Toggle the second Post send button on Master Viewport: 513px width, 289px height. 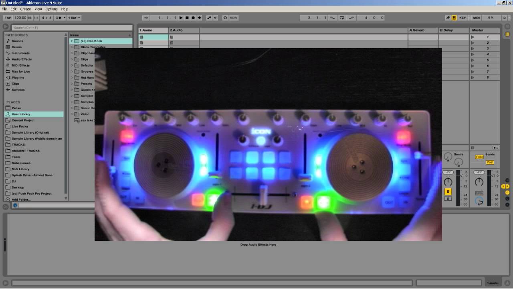point(490,162)
